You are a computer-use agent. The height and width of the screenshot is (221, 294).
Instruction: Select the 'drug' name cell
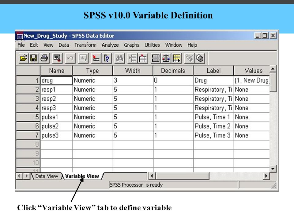coord(56,80)
